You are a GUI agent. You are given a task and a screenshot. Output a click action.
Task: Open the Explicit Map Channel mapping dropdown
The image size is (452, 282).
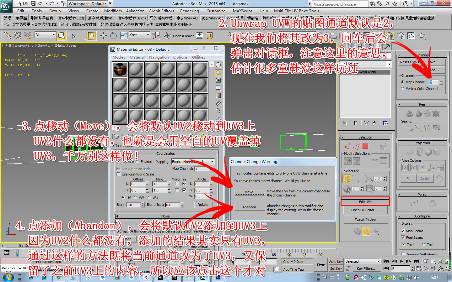point(193,162)
